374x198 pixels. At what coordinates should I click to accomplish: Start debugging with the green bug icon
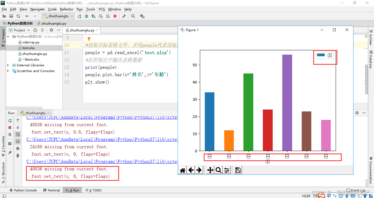click(87, 16)
